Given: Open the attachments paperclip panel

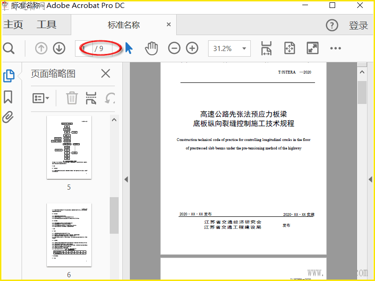Looking at the screenshot, I should point(8,117).
